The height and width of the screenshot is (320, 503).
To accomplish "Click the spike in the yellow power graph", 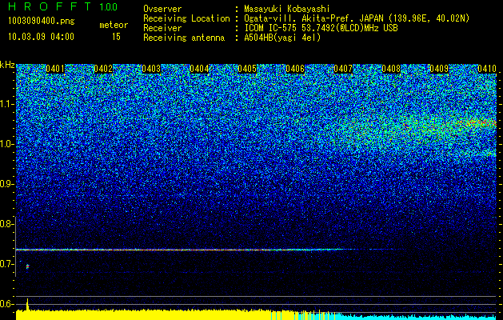I will (27, 304).
